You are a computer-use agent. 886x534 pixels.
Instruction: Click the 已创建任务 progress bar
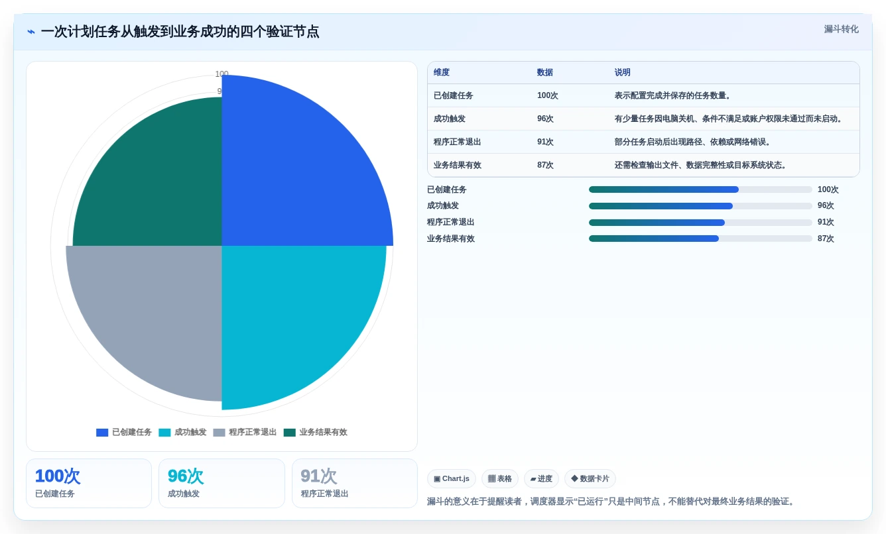700,189
